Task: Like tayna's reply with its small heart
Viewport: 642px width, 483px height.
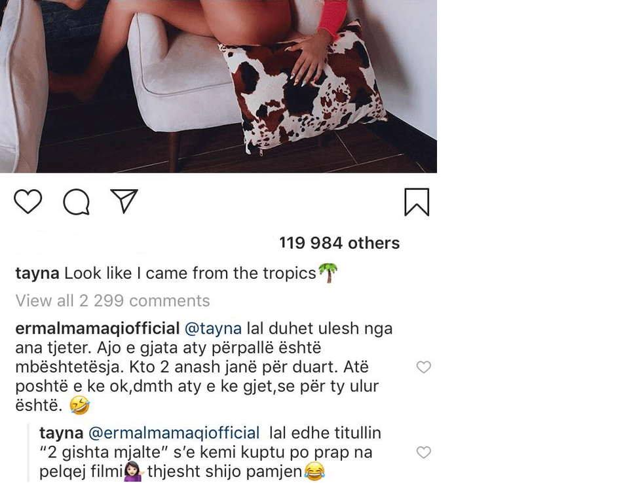Action: click(x=424, y=452)
